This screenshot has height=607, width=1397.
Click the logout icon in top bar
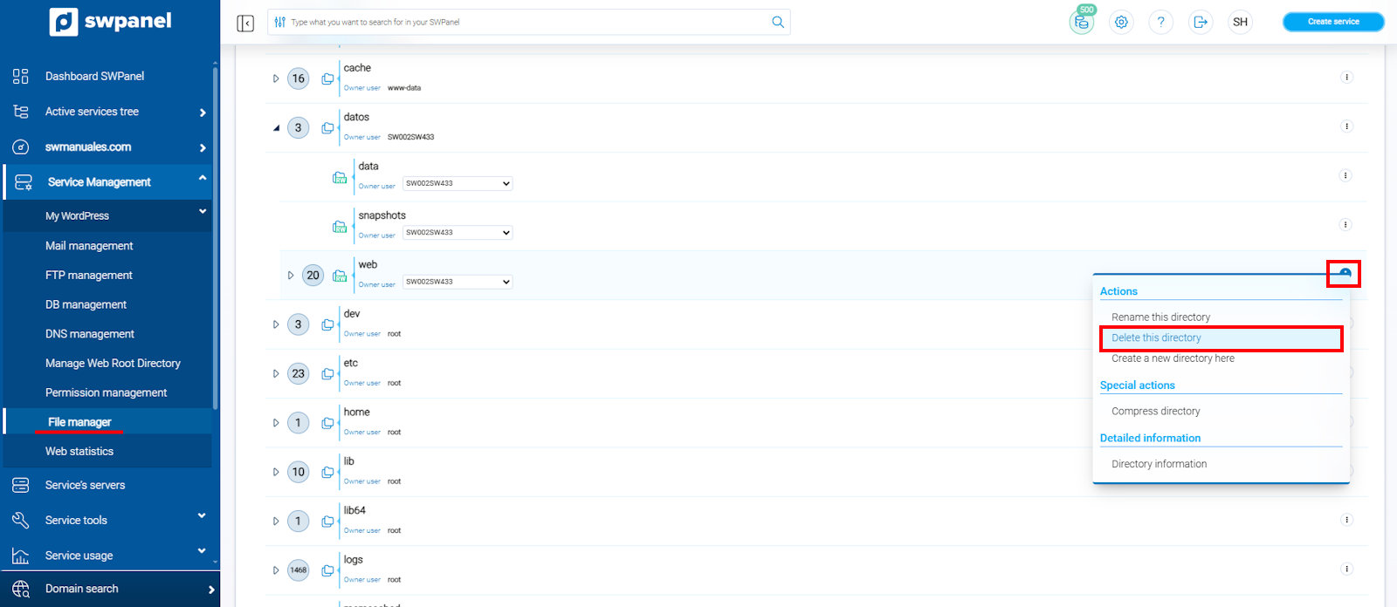point(1201,22)
